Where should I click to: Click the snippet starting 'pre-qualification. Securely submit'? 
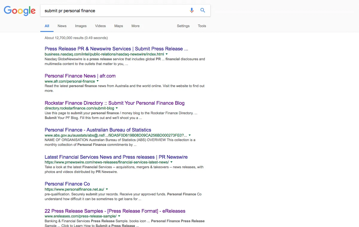123,196
